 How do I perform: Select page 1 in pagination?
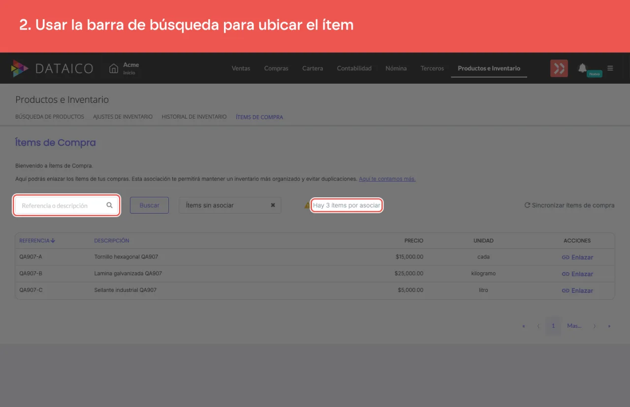[x=553, y=326]
